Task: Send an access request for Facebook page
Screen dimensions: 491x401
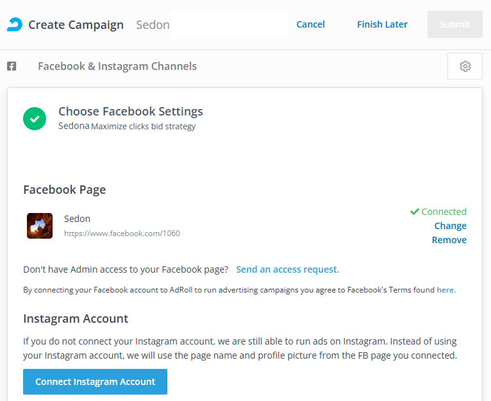Action: coord(287,269)
